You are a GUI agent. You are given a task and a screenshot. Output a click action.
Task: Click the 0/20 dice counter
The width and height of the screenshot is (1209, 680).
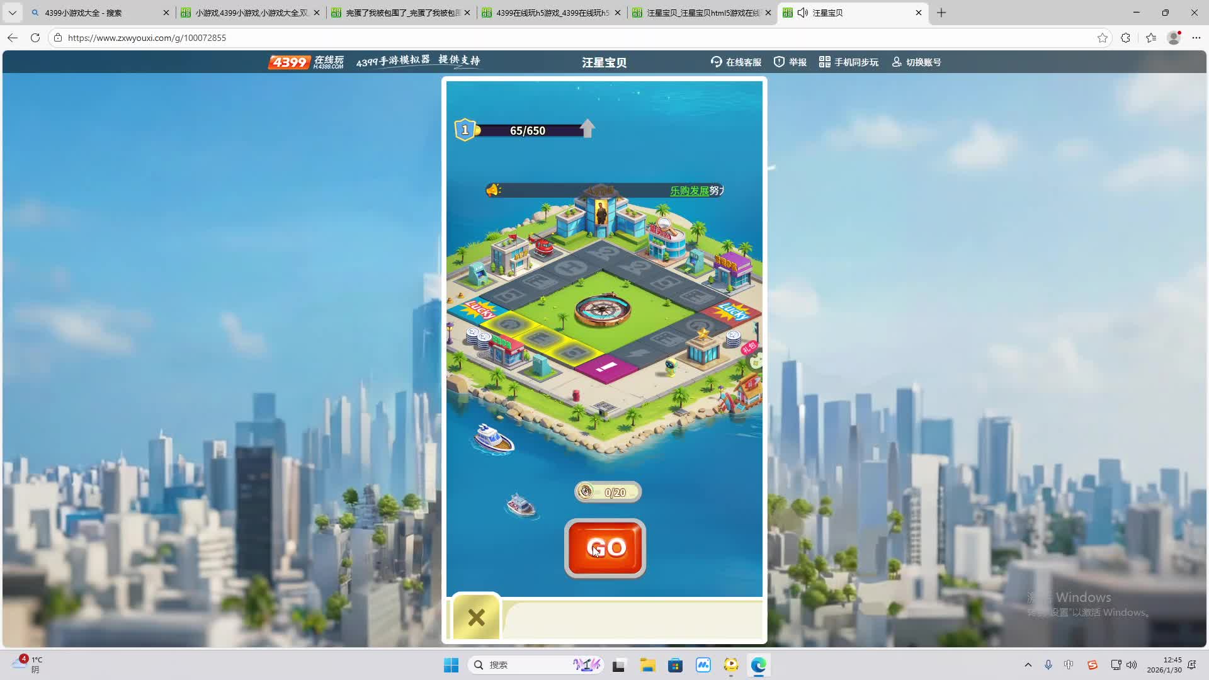[608, 492]
